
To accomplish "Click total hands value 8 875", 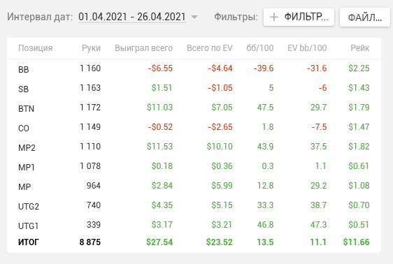I will (90, 242).
